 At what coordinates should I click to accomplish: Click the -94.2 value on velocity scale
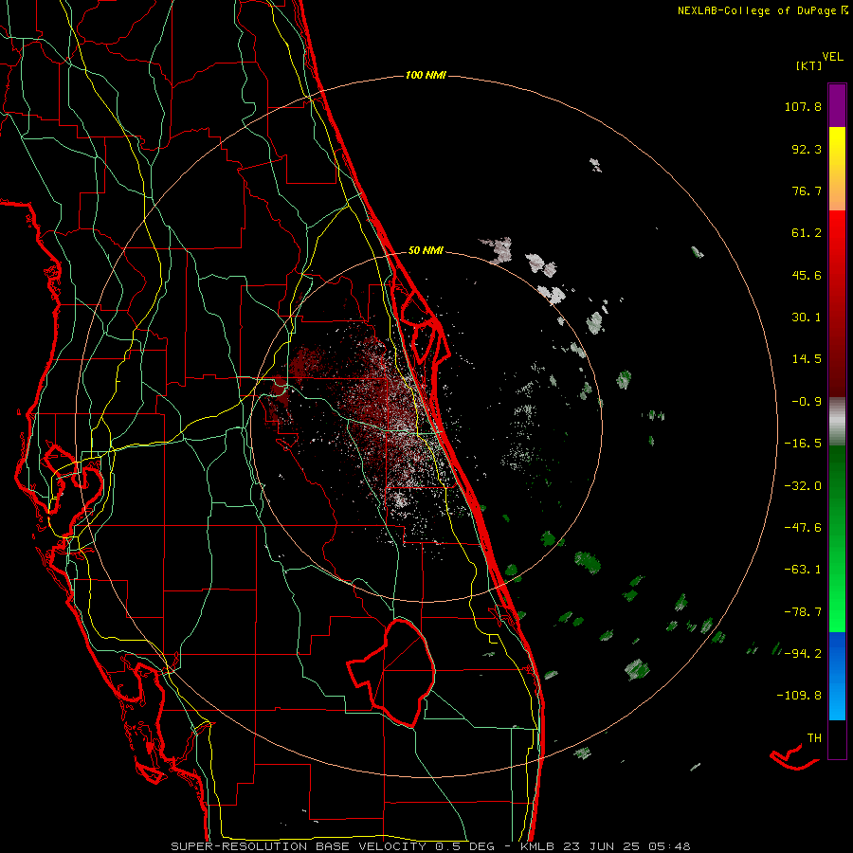803,653
